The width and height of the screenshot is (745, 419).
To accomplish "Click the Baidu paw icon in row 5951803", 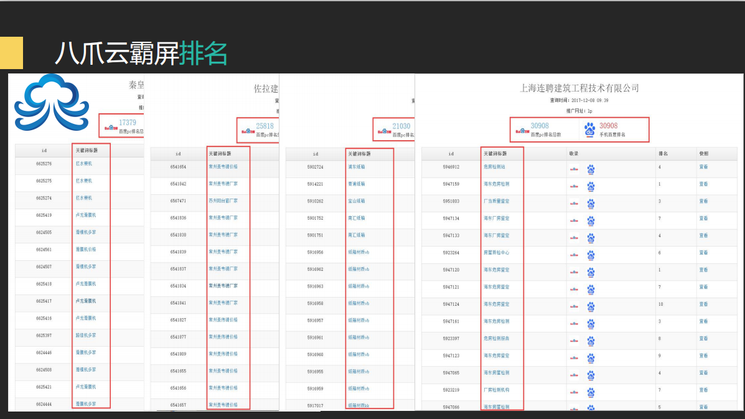I will tap(591, 204).
